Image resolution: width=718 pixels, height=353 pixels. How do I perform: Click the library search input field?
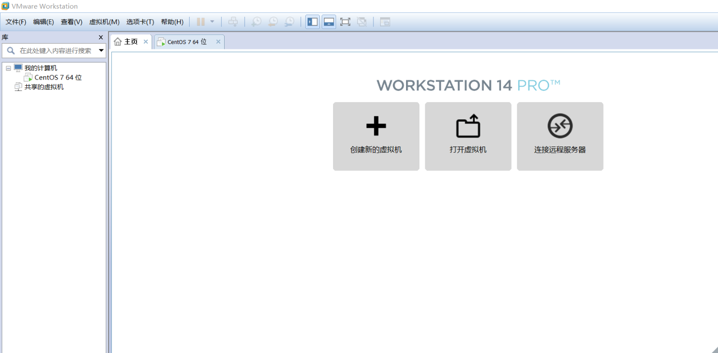54,50
